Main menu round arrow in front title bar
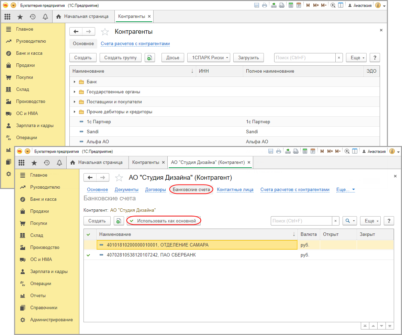402x335 pixels. [x=27, y=151]
